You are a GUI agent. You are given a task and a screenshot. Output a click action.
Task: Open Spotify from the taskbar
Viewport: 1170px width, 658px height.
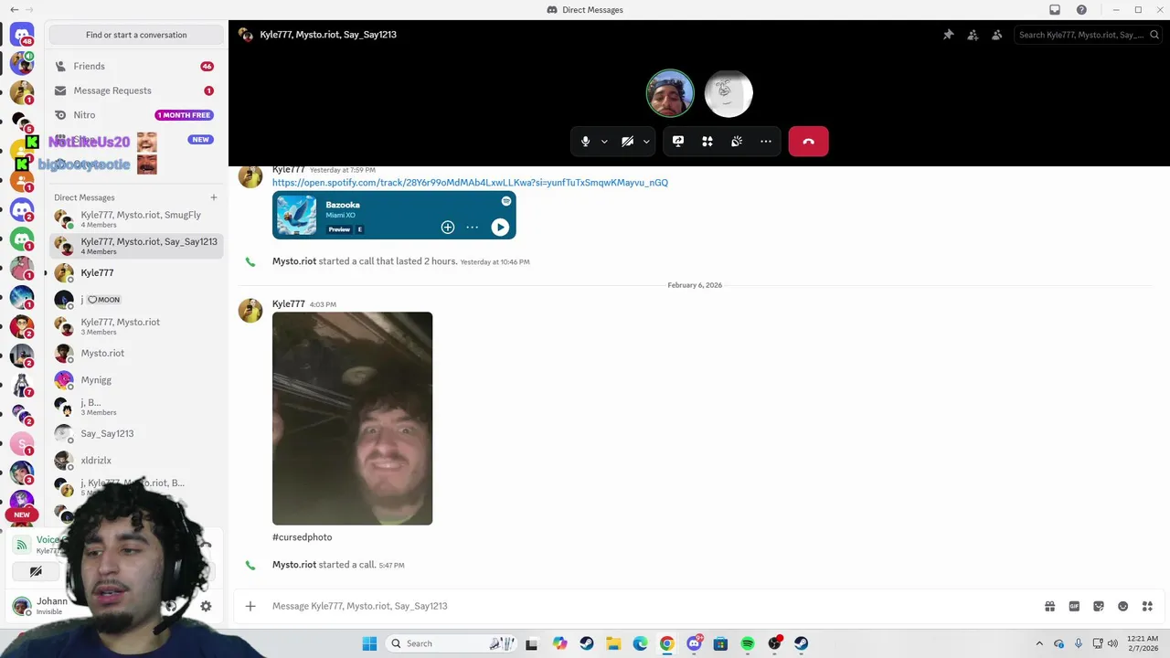click(x=748, y=643)
